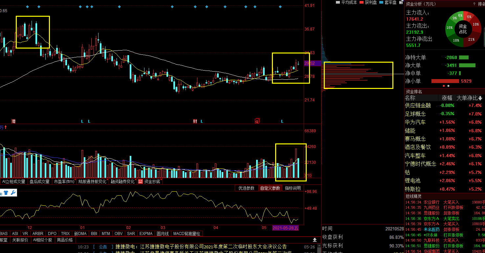Screen dimensions: 485x253
Task: Switch to second page dot in 资金分析
Action: pos(449,86)
